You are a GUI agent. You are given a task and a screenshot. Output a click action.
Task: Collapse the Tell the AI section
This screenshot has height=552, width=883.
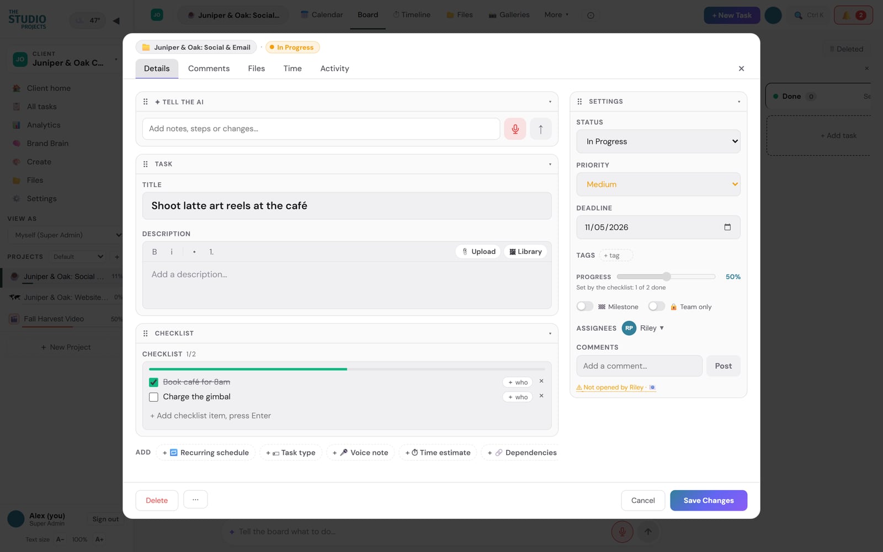tap(550, 102)
